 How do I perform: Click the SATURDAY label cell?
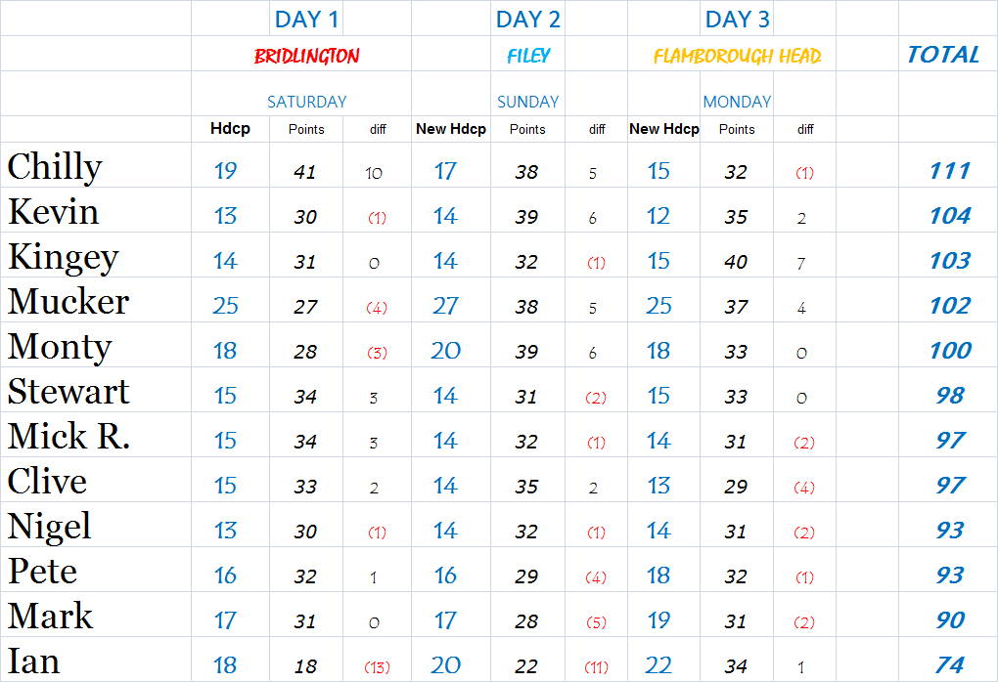point(306,101)
